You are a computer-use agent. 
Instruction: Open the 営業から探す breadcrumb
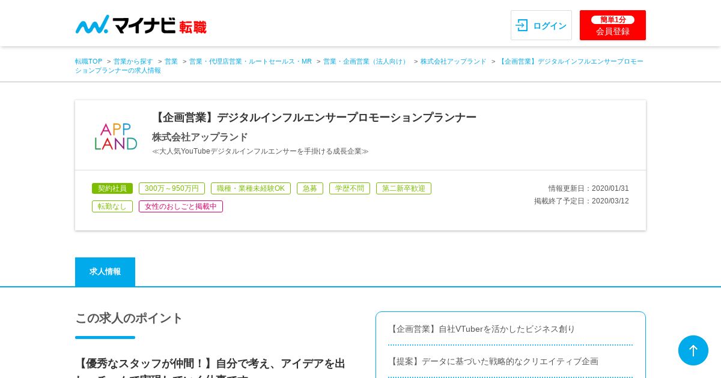coord(133,61)
